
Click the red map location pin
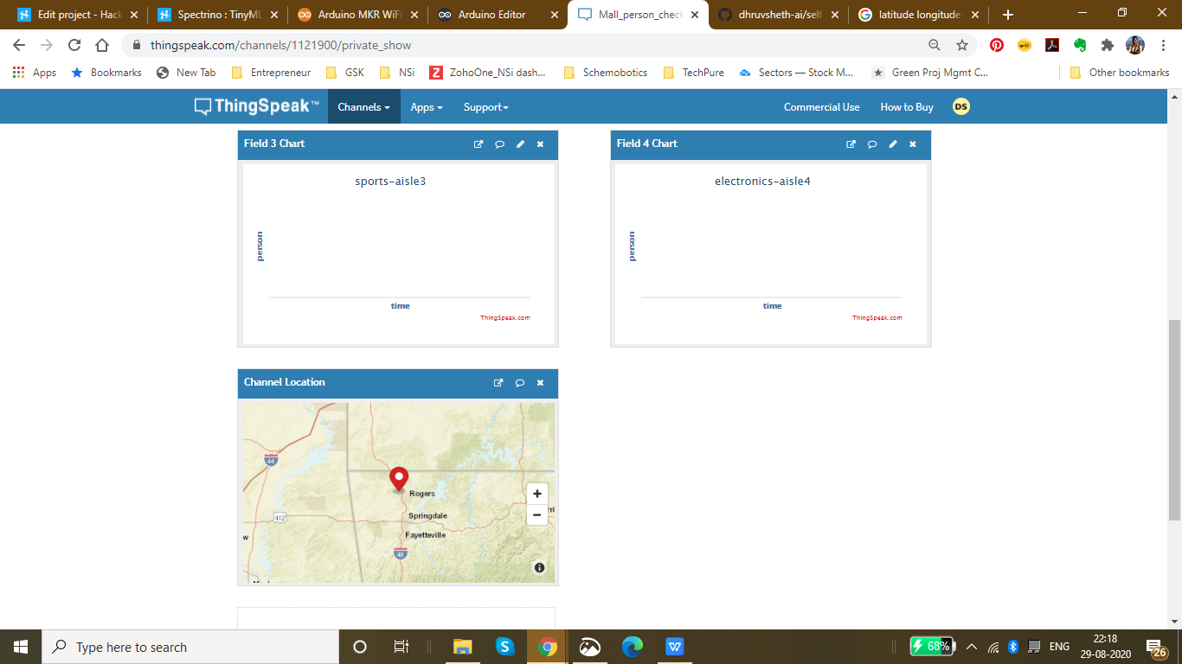(399, 478)
